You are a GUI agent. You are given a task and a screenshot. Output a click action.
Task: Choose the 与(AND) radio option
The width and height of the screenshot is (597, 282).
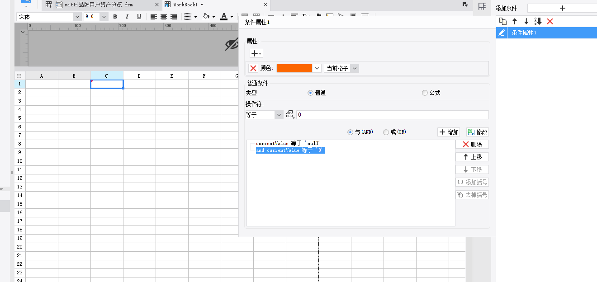click(350, 132)
